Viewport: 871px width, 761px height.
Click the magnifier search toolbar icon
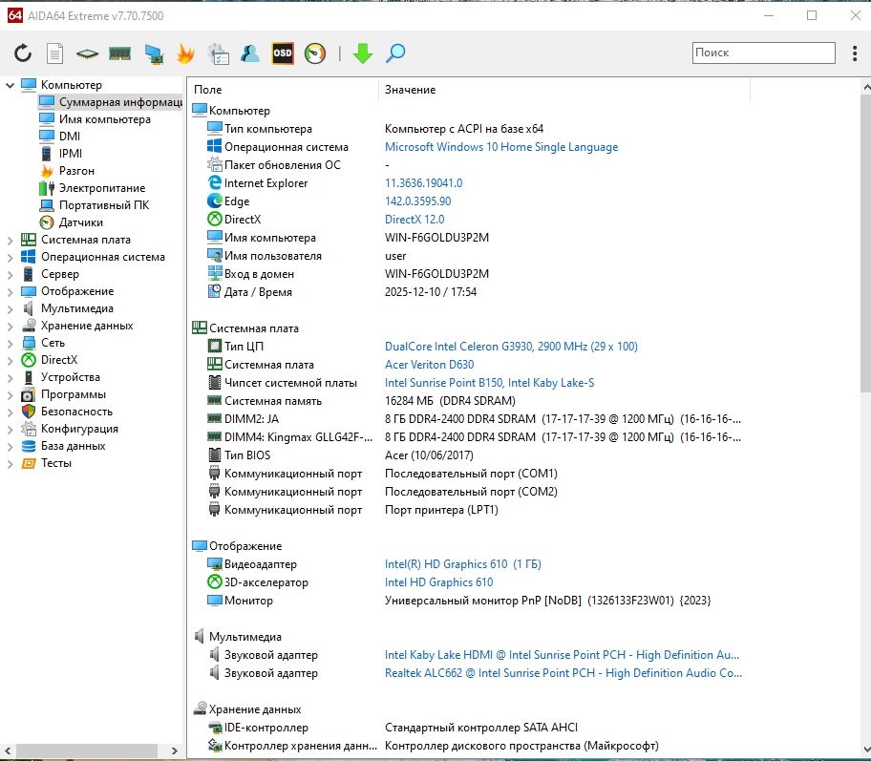[395, 53]
